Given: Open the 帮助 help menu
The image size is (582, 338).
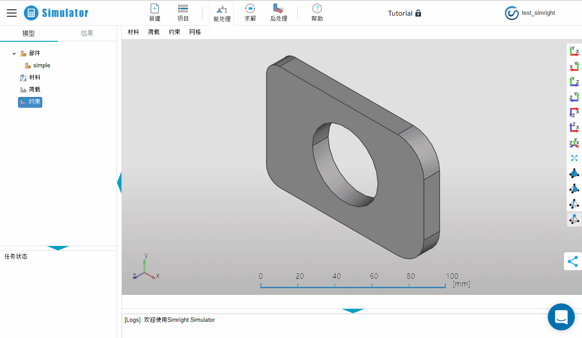Looking at the screenshot, I should [317, 13].
